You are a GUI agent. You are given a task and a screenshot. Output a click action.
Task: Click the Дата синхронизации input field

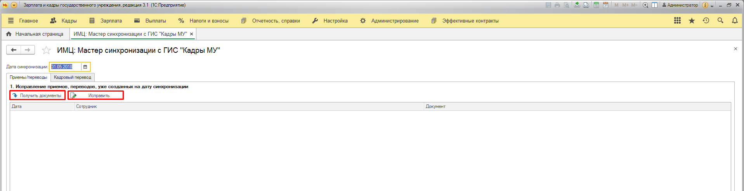coord(65,67)
